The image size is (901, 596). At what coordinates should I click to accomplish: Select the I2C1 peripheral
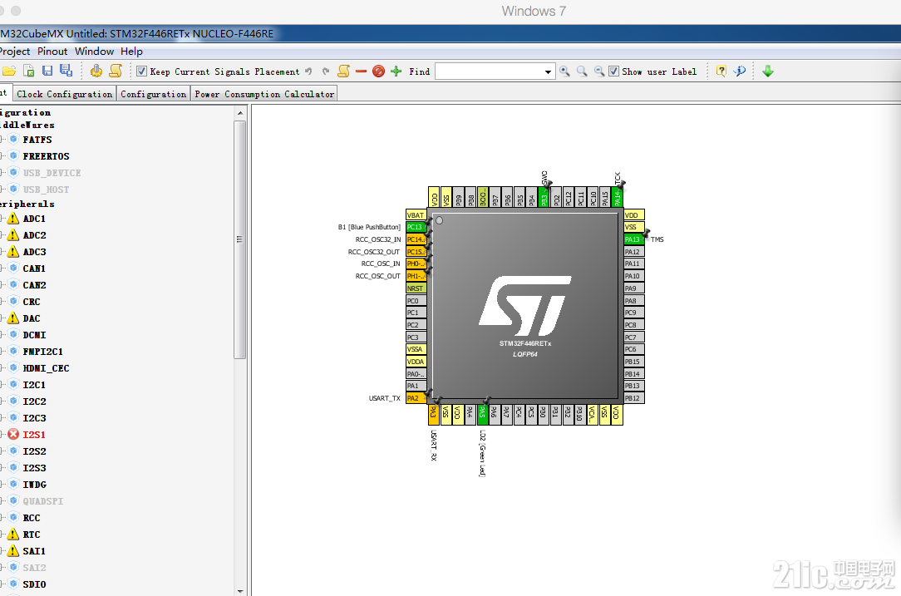(x=34, y=385)
